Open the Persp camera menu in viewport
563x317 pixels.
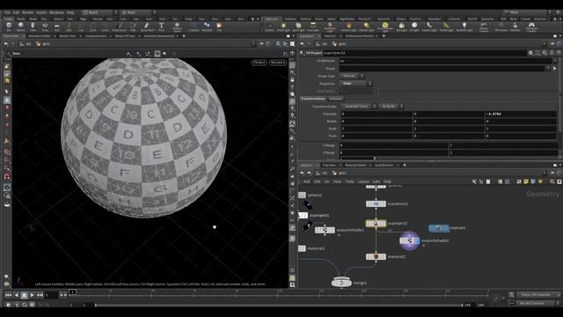pyautogui.click(x=259, y=63)
